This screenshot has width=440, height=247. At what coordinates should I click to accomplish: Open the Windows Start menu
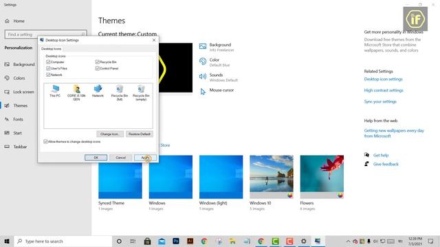click(7, 241)
